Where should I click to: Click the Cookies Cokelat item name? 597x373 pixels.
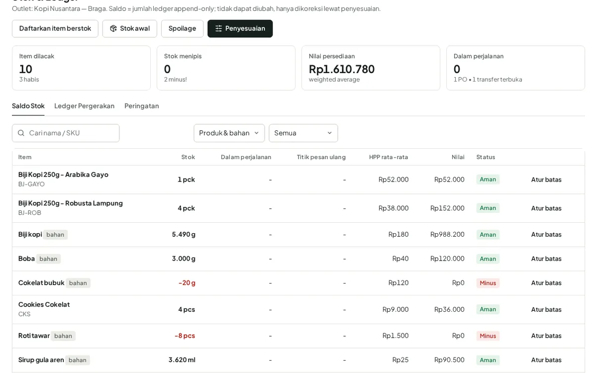44,304
